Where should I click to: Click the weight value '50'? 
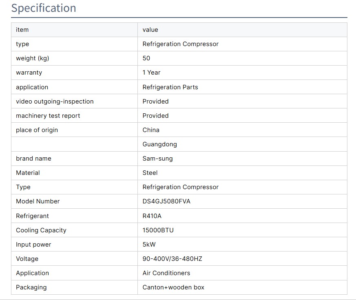(x=146, y=58)
